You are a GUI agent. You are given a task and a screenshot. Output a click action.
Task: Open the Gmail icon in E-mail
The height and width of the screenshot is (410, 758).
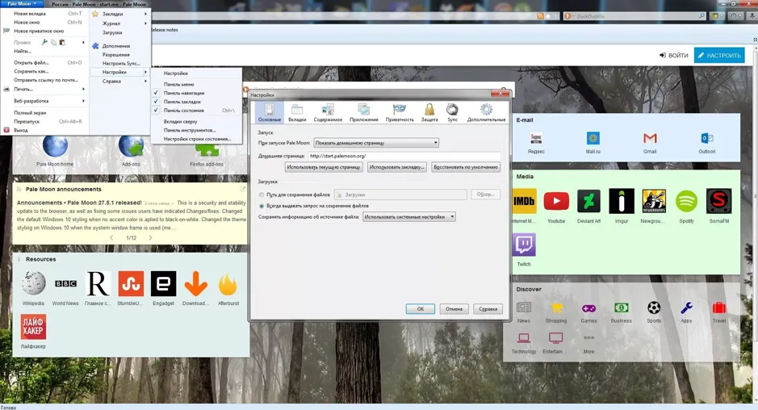650,138
